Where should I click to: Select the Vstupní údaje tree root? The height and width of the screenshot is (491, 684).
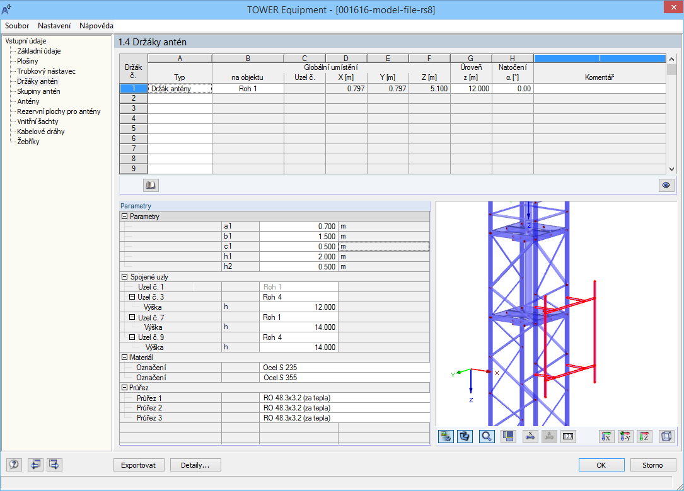click(x=26, y=41)
